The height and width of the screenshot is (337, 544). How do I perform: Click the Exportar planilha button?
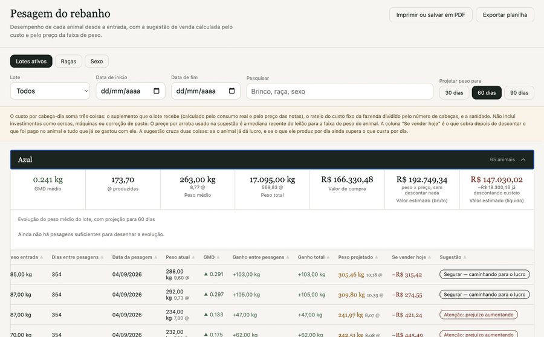505,15
